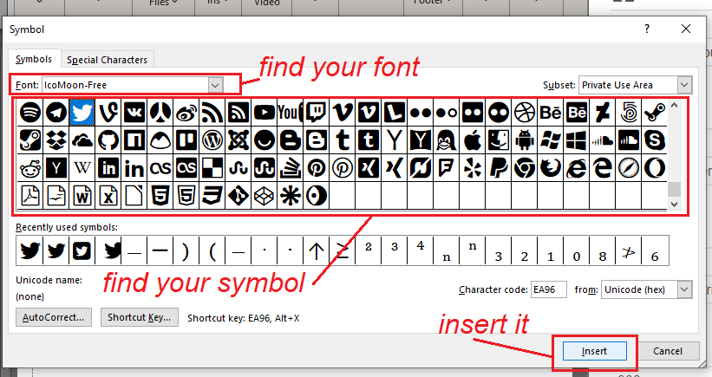The width and height of the screenshot is (712, 377).
Task: Click the symbol grid scrollbar up arrow
Action: [675, 105]
